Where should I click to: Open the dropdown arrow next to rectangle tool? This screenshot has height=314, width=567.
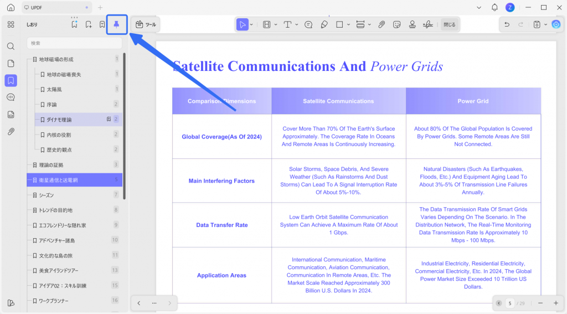click(349, 24)
